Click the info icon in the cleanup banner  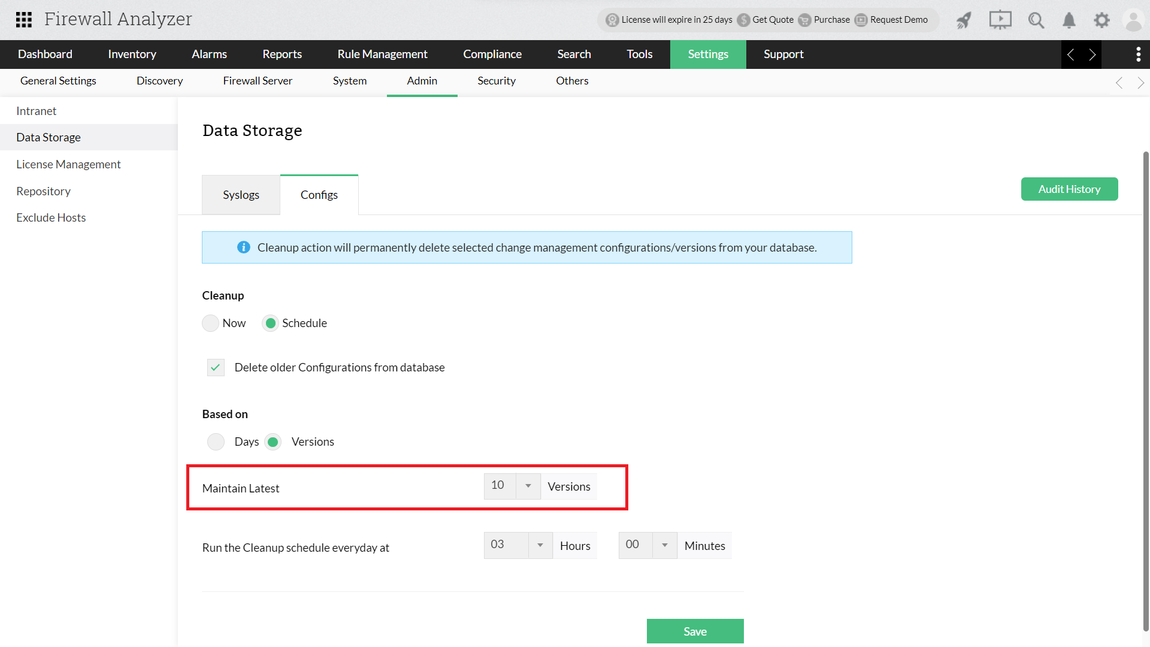tap(244, 247)
